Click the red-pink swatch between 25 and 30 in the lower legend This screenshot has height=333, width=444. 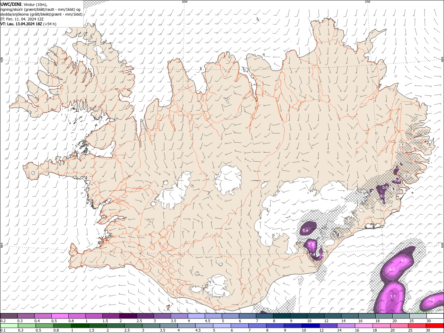click(x=417, y=325)
